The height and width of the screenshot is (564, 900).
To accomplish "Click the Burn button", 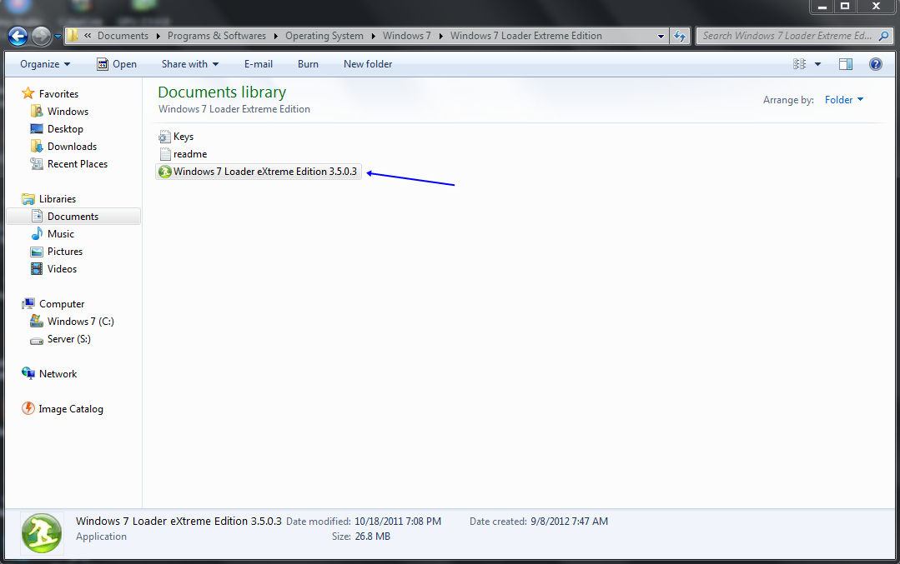I will (x=307, y=63).
